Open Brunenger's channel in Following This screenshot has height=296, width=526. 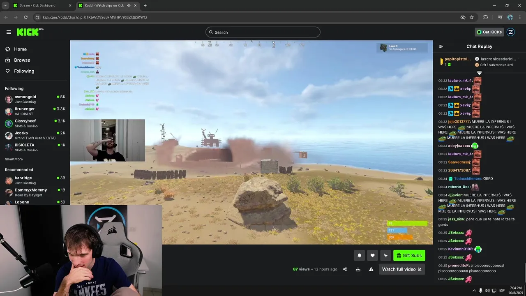[x=35, y=111]
